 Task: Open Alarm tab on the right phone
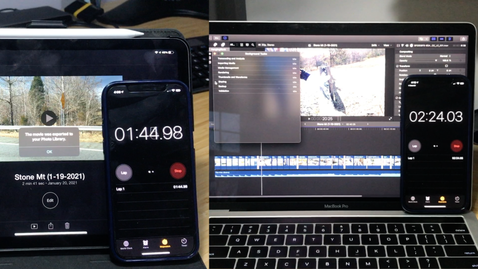coord(428,199)
